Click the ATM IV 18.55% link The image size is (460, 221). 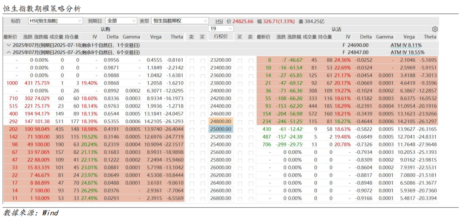(x=407, y=52)
